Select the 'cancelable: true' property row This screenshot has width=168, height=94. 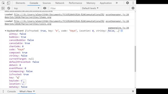click(x=19, y=43)
